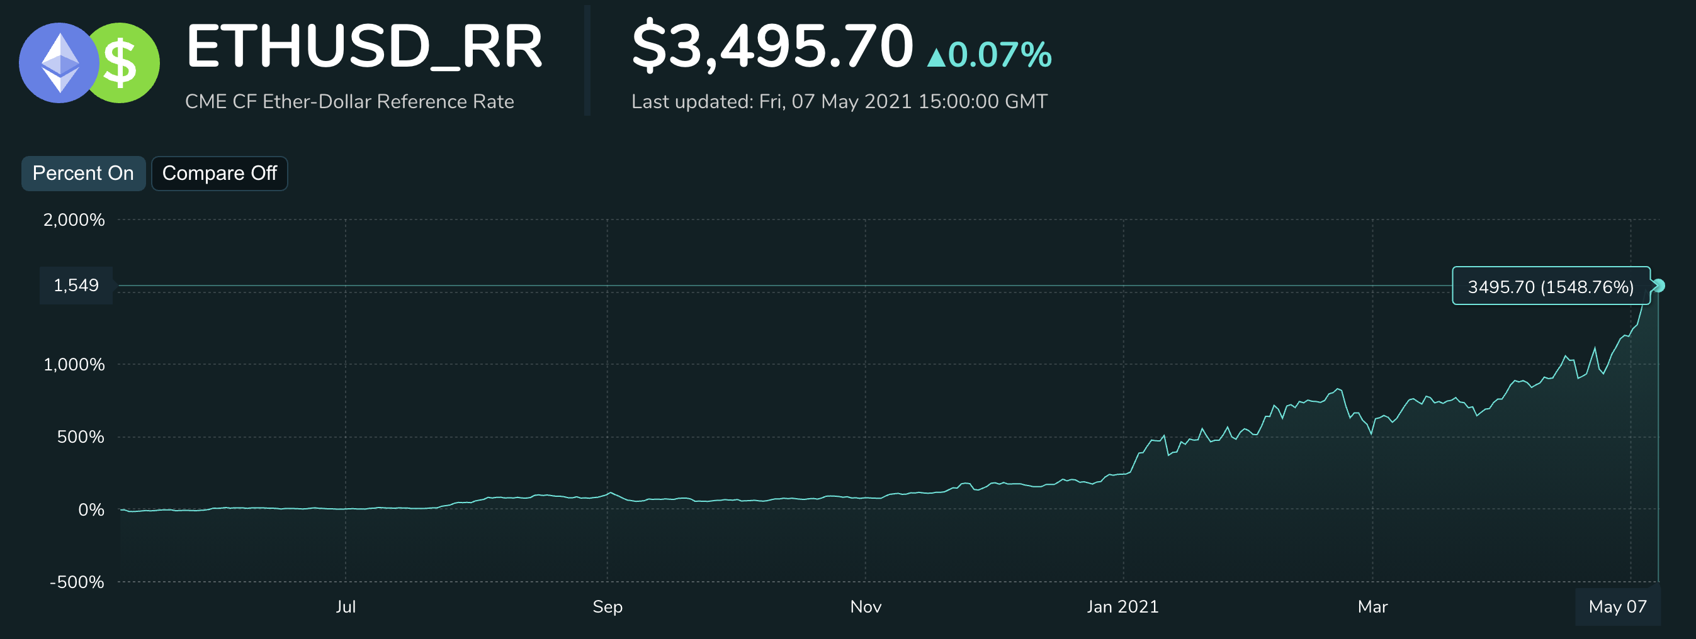Click the 1,549 y-axis value label
This screenshot has height=639, width=1696.
click(x=76, y=286)
